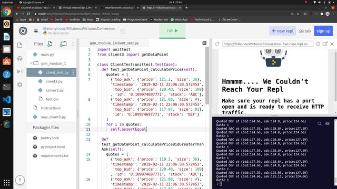Open the help question mark button
Viewport: 337px width, 189px height.
pos(20,180)
